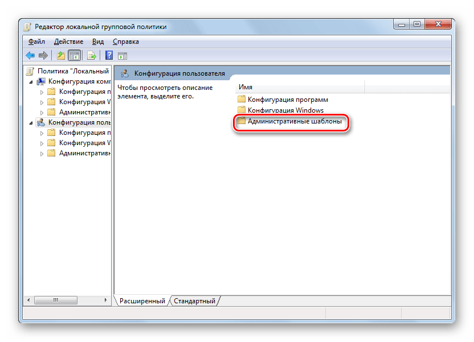Minimize the policy editor window
The image size is (474, 342).
click(402, 24)
